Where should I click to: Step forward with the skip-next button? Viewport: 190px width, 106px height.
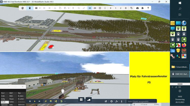point(39,101)
